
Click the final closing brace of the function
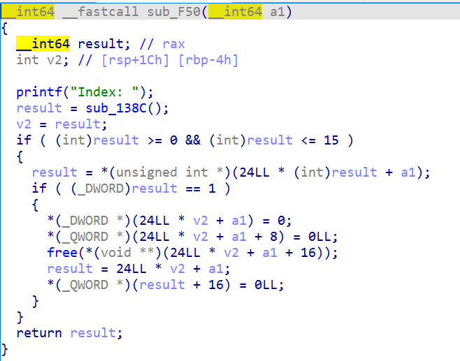5,348
